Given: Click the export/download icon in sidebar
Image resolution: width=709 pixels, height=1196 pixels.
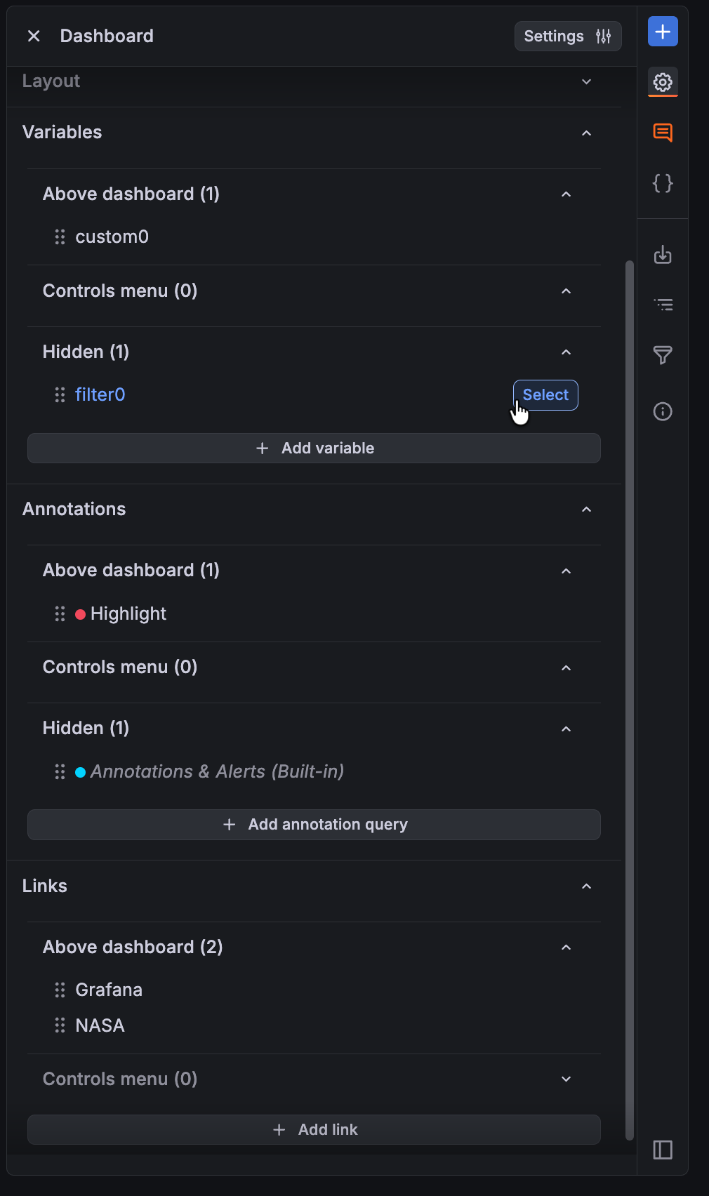Looking at the screenshot, I should pos(663,255).
